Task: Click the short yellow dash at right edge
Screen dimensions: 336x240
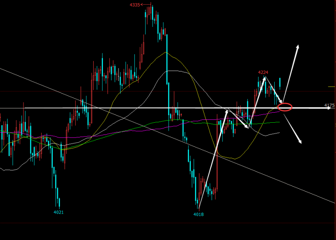Action: click(331, 87)
